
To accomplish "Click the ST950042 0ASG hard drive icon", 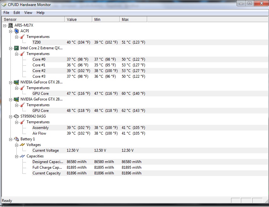I will tap(16, 116).
